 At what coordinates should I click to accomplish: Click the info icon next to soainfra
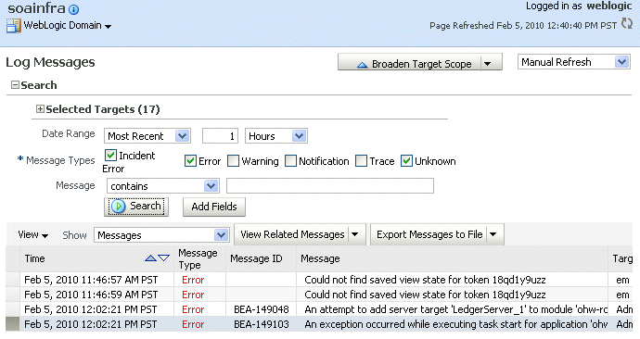pyautogui.click(x=73, y=9)
